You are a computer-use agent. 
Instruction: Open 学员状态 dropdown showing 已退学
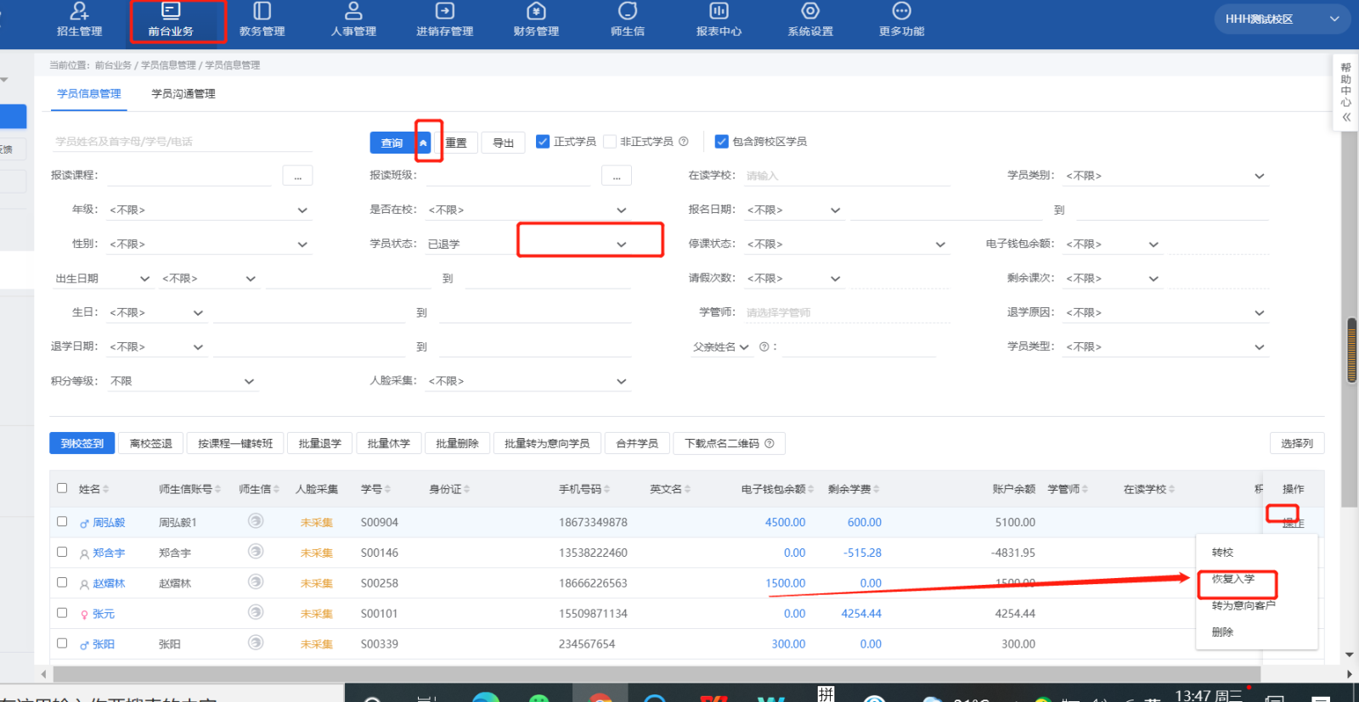click(527, 244)
